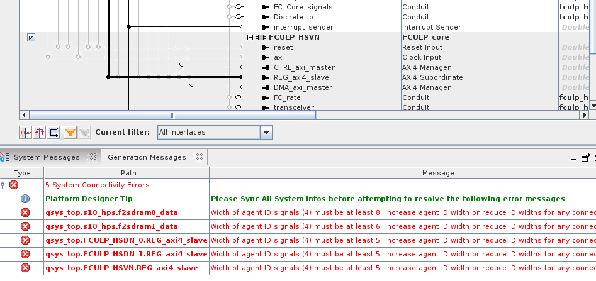Select path qsys_top.s10_hps.f2sdram1_data
This screenshot has width=596, height=281.
click(x=112, y=226)
